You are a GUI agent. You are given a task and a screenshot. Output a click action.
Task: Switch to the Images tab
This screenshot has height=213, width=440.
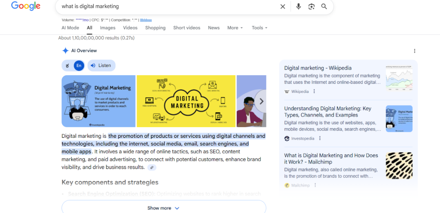pos(107,28)
